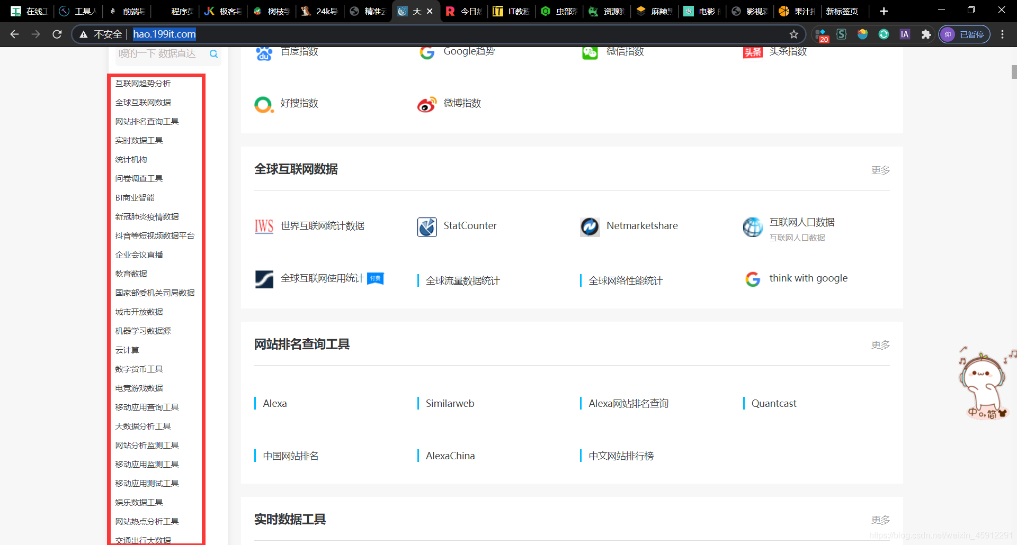The width and height of the screenshot is (1017, 545).
Task: Open 更多 for 实时数据工具 section
Action: 880,520
